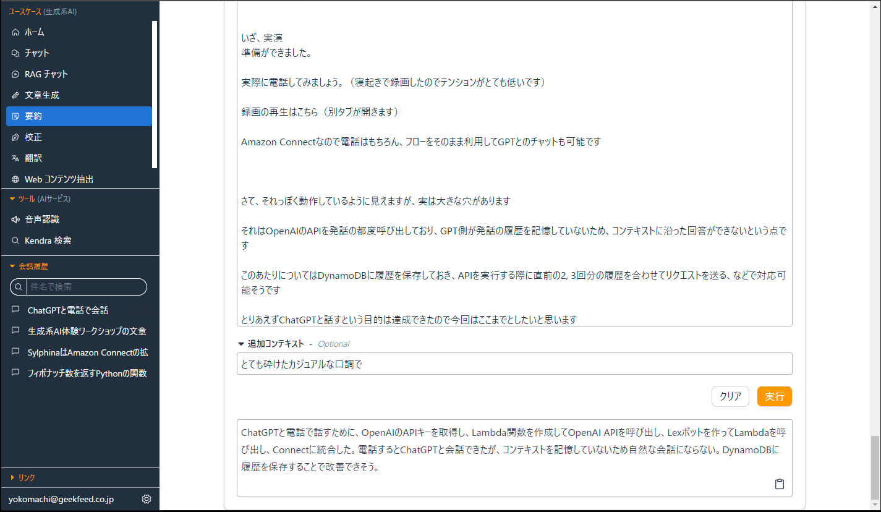Click the home icon beside ホーム
Viewport: 881px width, 512px height.
[15, 32]
